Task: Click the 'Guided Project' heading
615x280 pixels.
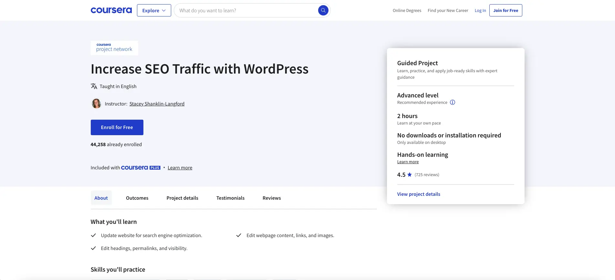Action: 417,63
